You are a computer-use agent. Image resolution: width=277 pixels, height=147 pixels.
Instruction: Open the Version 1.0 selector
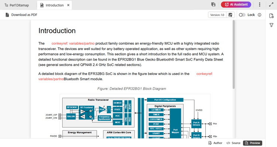coord(217,15)
